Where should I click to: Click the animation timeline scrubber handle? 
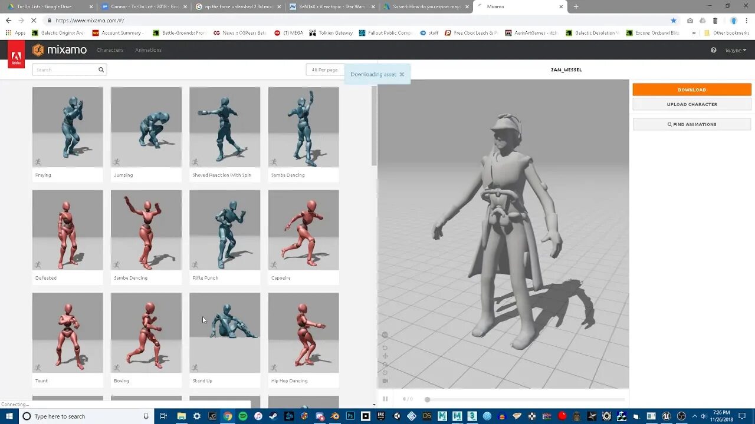[427, 399]
